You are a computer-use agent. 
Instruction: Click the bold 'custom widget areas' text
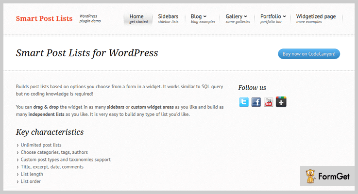click(153, 107)
